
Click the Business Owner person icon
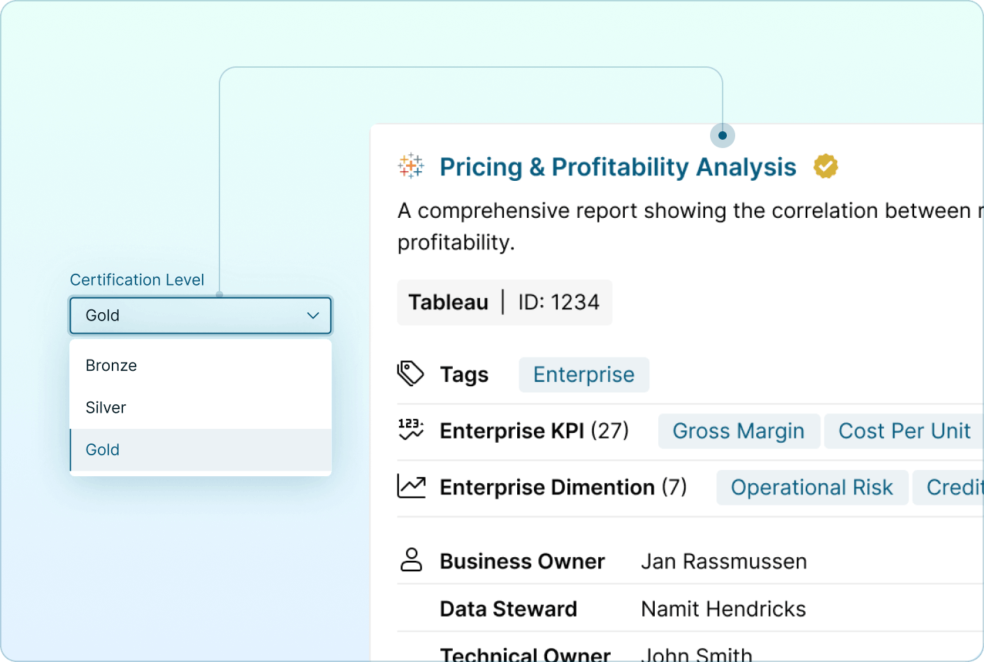412,560
